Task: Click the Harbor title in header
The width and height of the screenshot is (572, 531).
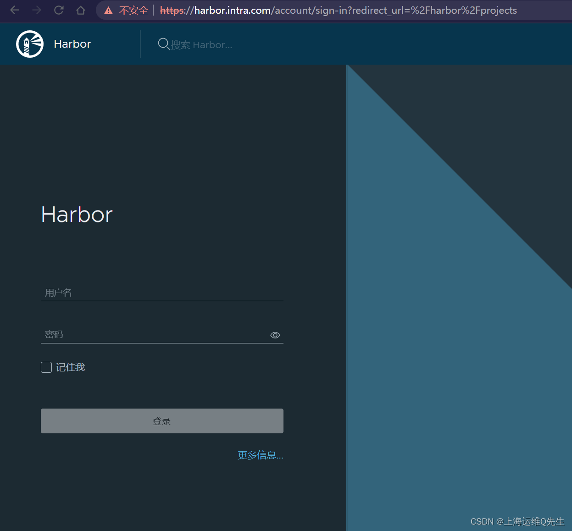Action: [72, 44]
